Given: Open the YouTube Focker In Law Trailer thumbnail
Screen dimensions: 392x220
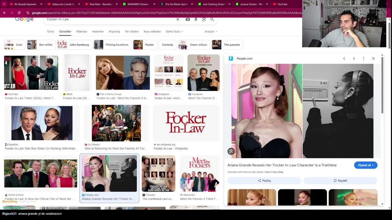Looking at the screenshot, I should [31, 73].
